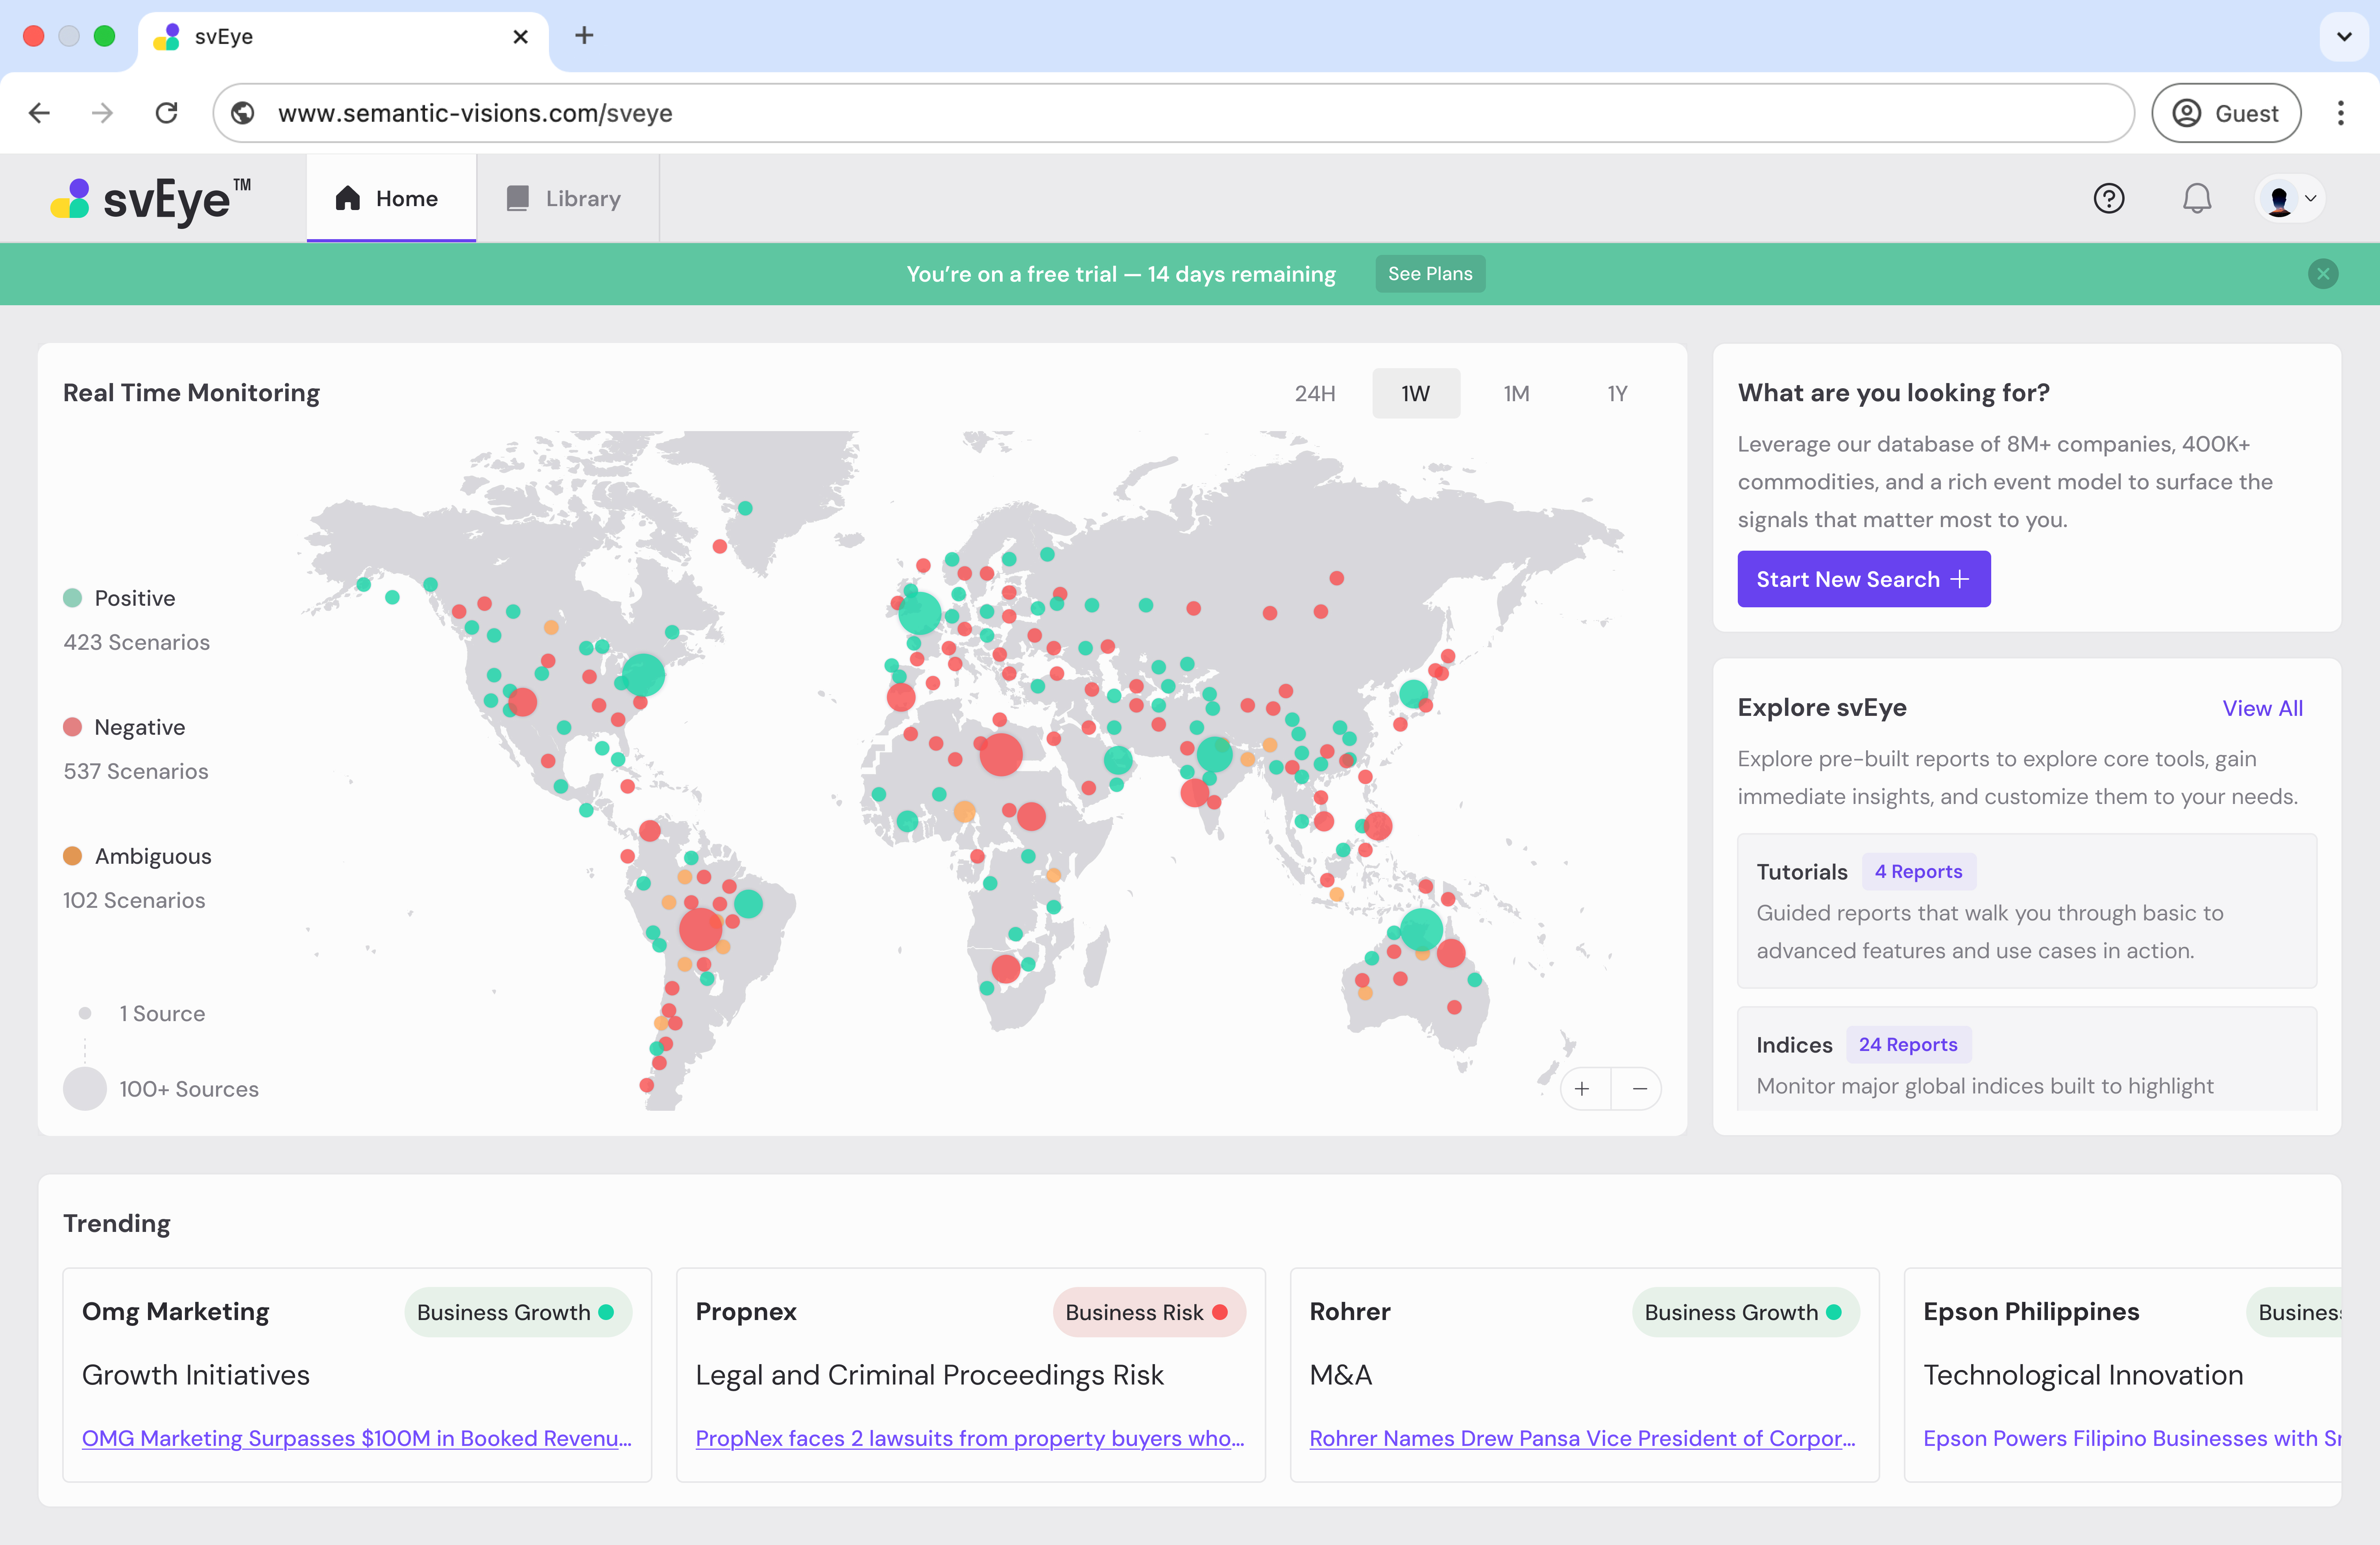Image resolution: width=2380 pixels, height=1545 pixels.
Task: Click the 537 Scenarios count
Action: tap(136, 771)
